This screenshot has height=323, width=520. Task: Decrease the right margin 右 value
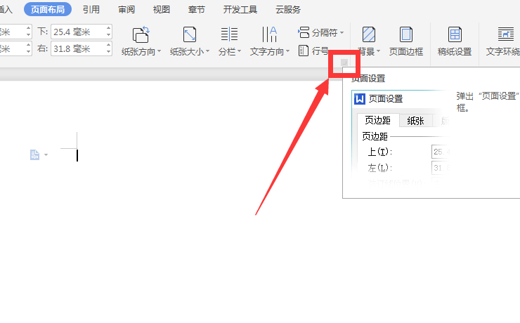pos(108,53)
